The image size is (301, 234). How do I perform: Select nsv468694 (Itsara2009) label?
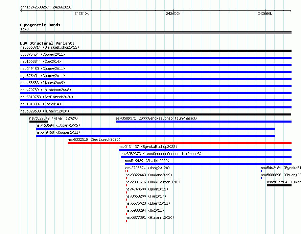tap(58, 125)
